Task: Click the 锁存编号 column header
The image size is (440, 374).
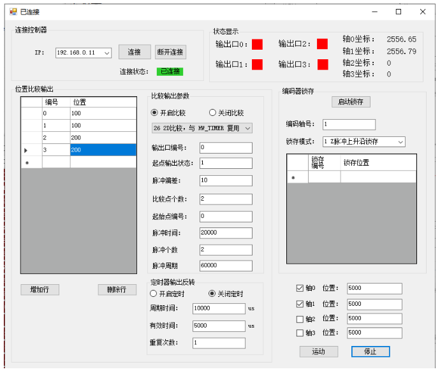Action: point(325,162)
